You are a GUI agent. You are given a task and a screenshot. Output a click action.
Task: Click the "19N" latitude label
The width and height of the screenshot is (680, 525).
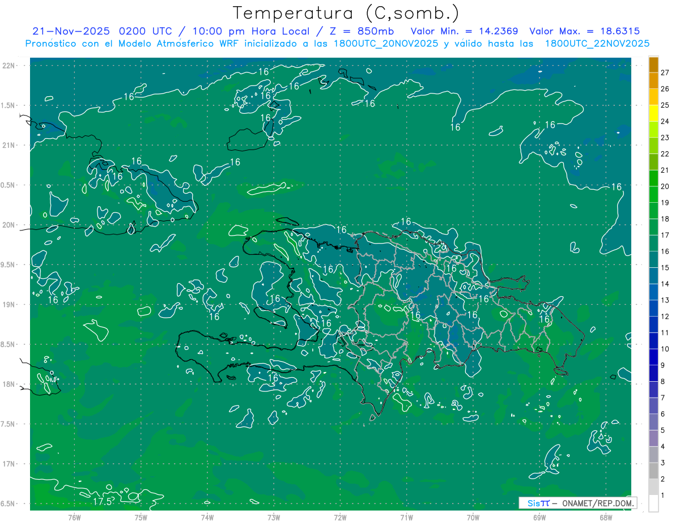coord(8,305)
